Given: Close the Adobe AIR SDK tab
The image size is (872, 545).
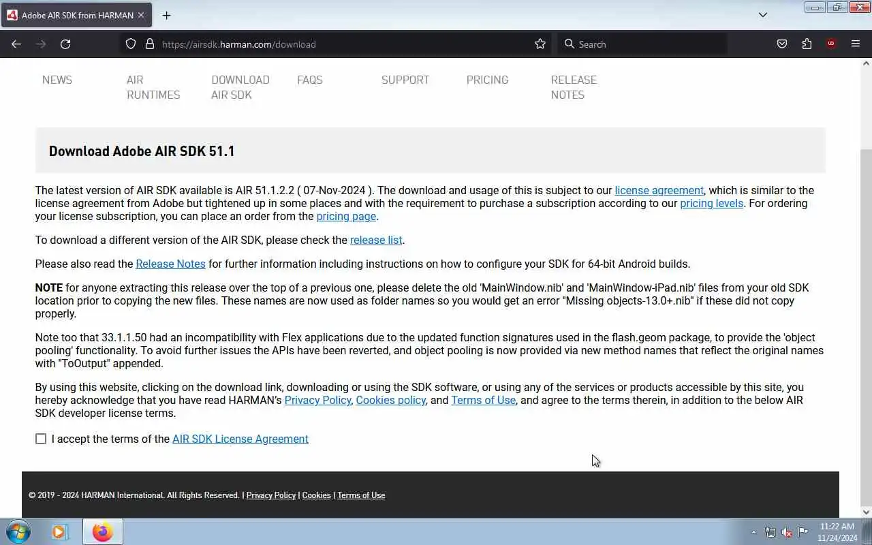Looking at the screenshot, I should click(141, 15).
